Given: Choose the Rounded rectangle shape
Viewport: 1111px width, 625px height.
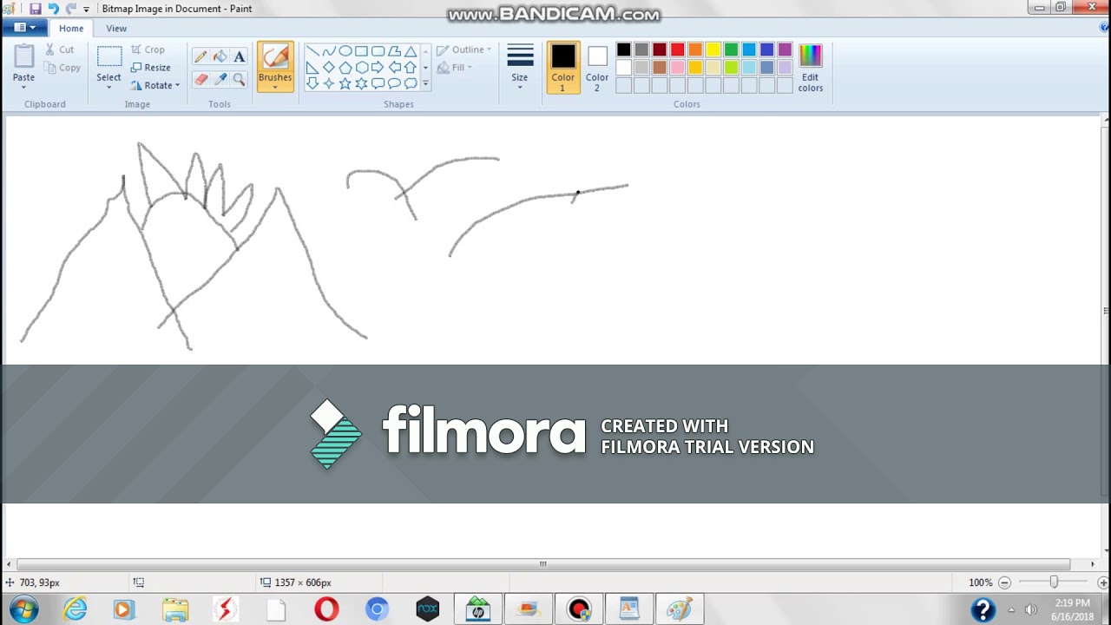Looking at the screenshot, I should [378, 50].
